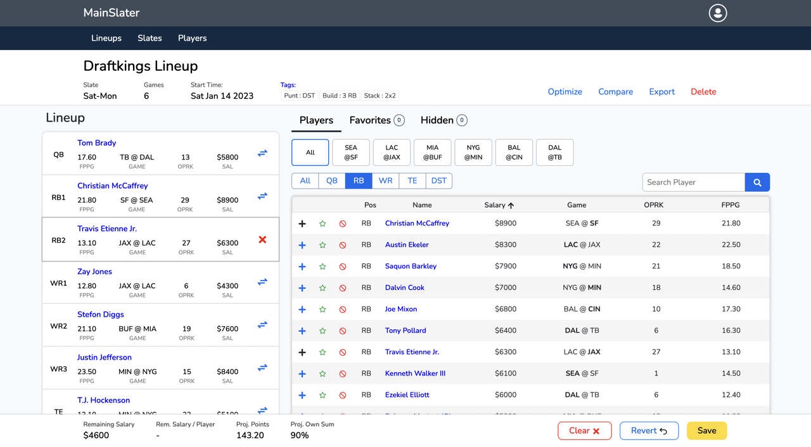Open the user profile icon

click(717, 13)
